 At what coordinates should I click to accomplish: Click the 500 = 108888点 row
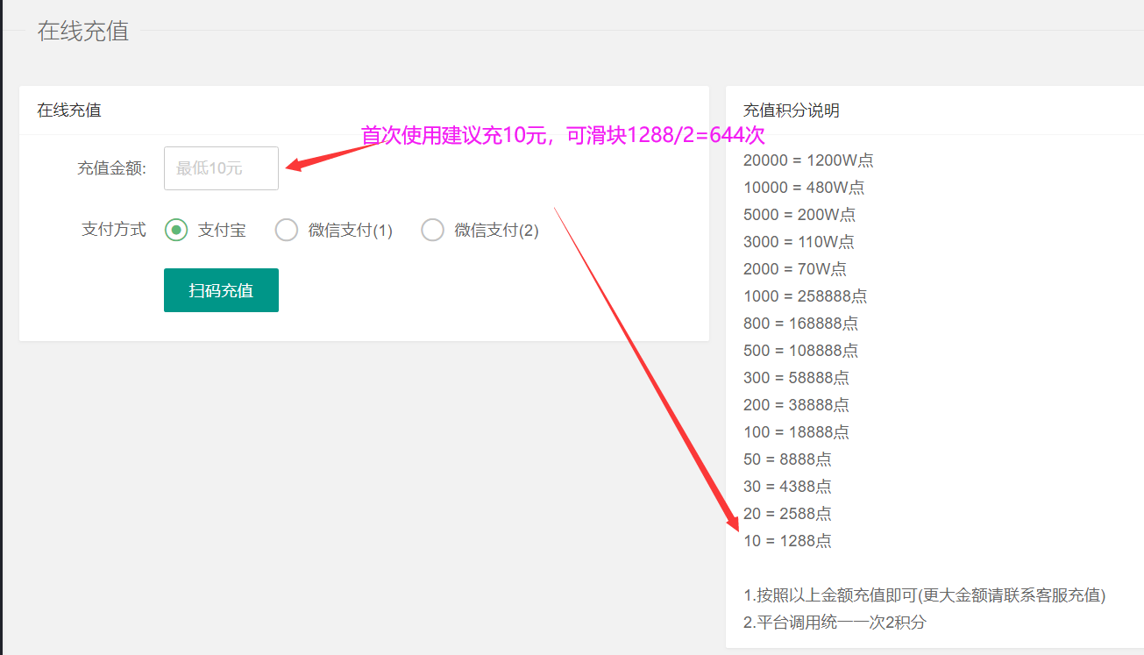tap(800, 351)
